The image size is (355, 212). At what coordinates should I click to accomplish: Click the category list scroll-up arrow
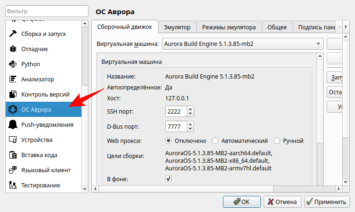(85, 23)
